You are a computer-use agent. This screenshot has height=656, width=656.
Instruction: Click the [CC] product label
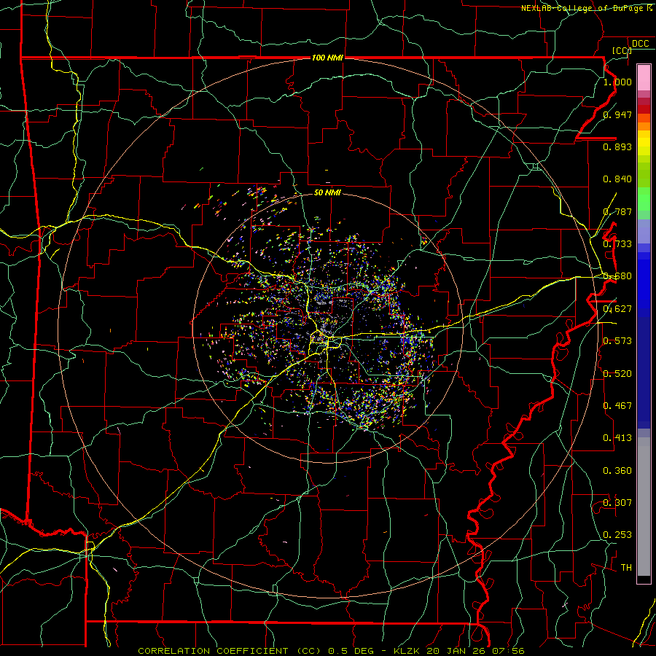[x=622, y=50]
